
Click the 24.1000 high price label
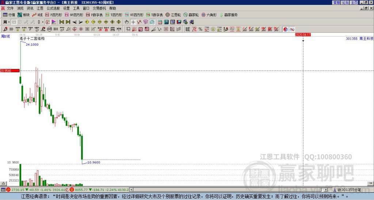(32, 44)
